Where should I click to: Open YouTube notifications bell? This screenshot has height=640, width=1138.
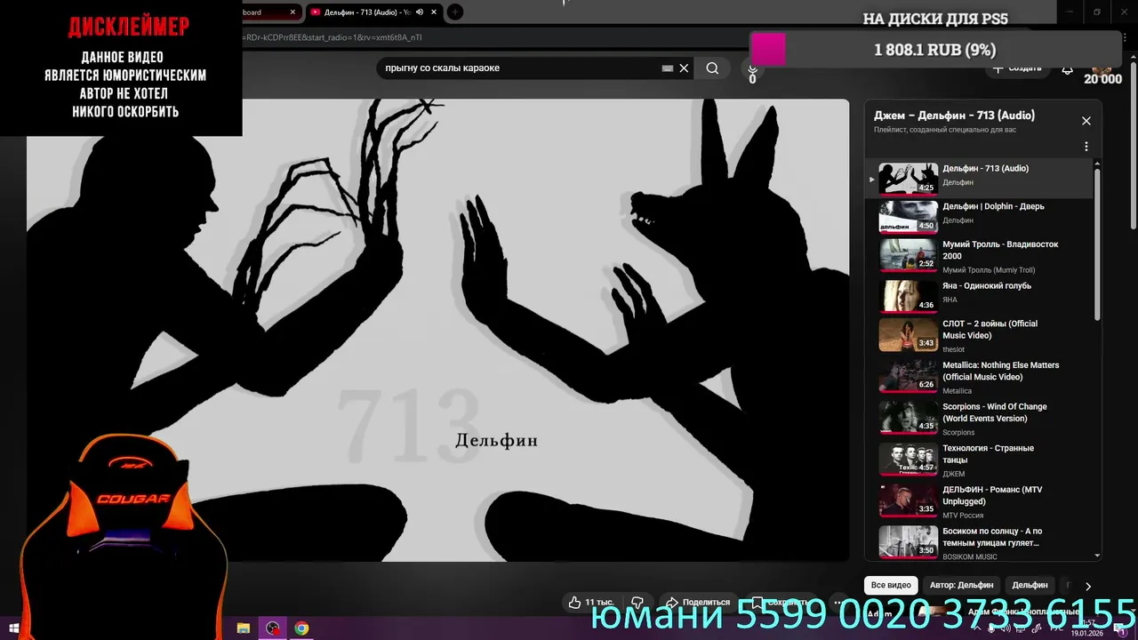(1068, 68)
